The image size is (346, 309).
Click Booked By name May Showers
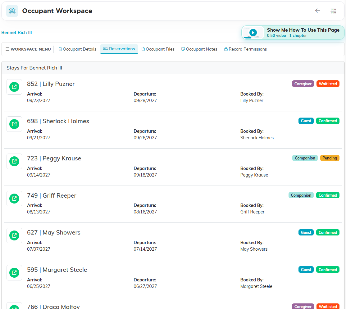coord(254,249)
